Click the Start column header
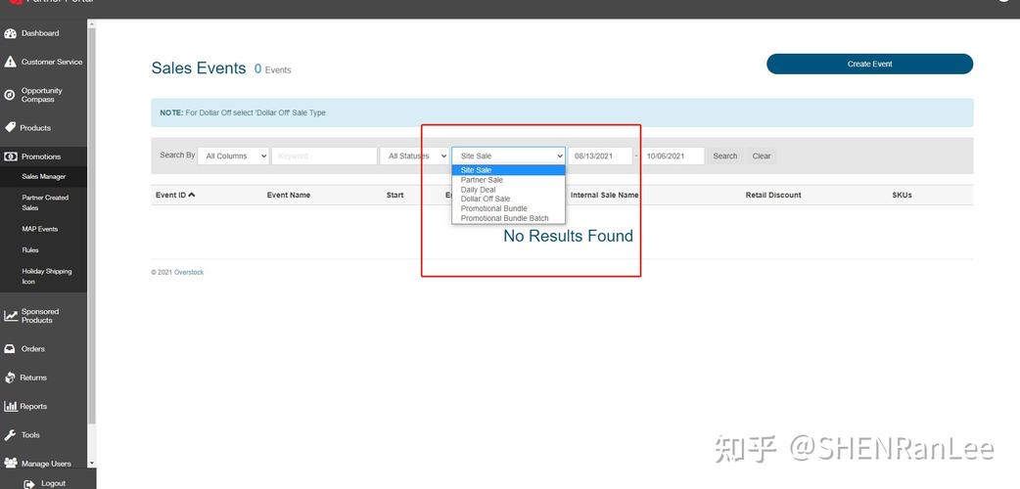The width and height of the screenshot is (1020, 489). click(x=394, y=195)
